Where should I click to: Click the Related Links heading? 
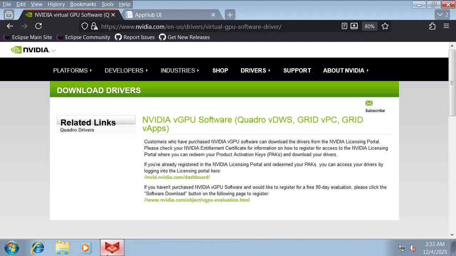pos(88,122)
